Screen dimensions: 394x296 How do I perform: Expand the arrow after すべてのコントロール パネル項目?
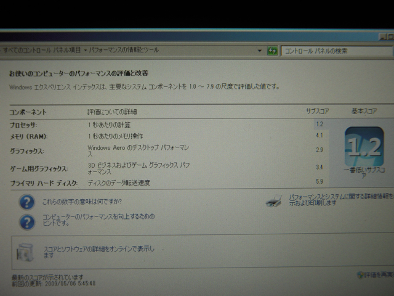(84, 48)
